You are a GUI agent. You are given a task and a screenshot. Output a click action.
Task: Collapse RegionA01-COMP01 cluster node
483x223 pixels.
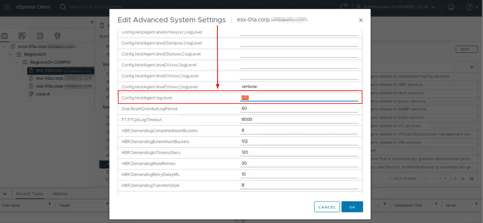[16, 63]
